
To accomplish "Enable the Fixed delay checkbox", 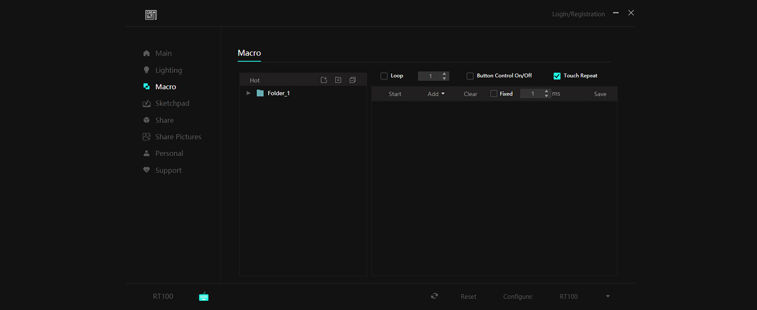I will [494, 94].
